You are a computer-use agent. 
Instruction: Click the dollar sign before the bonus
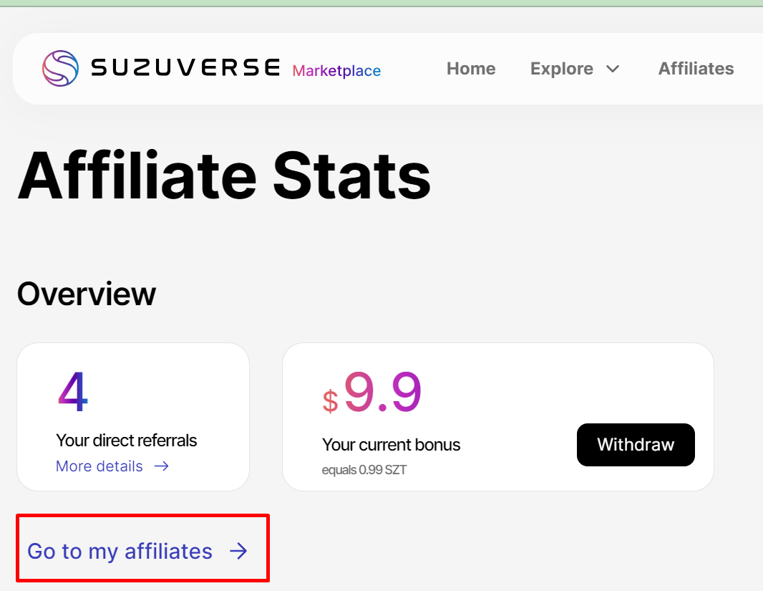pos(330,401)
